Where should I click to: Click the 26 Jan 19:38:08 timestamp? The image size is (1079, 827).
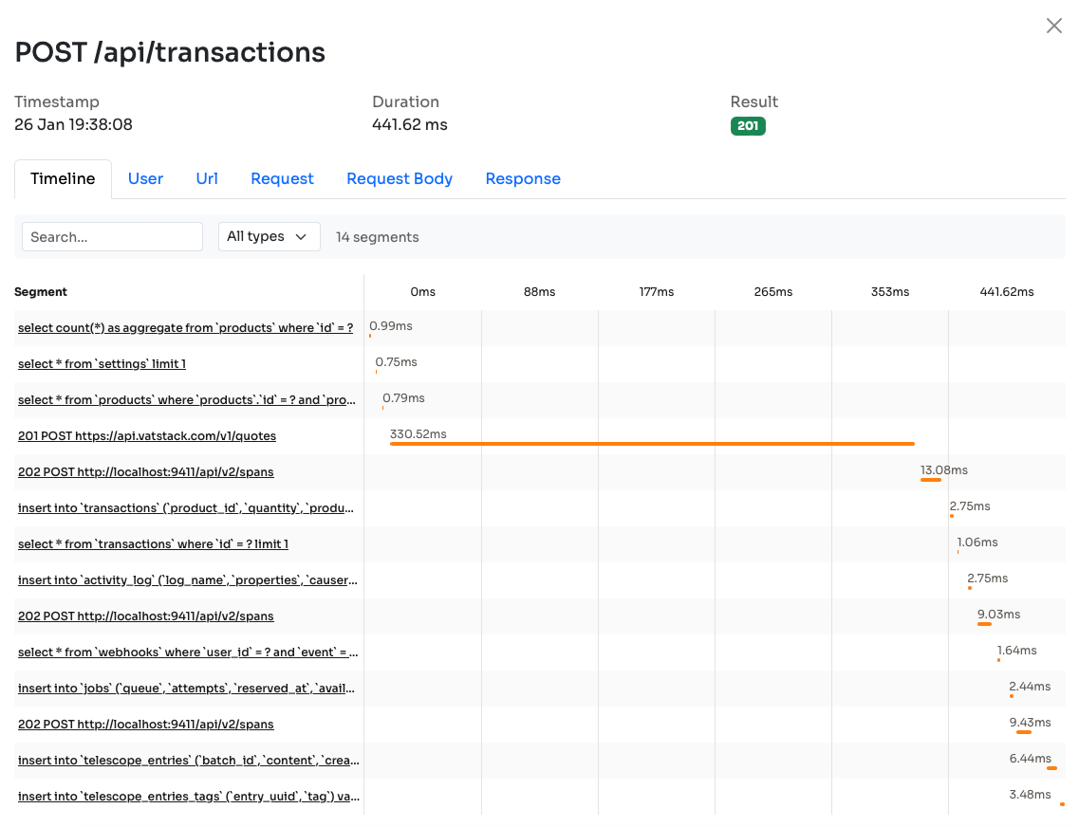coord(74,125)
